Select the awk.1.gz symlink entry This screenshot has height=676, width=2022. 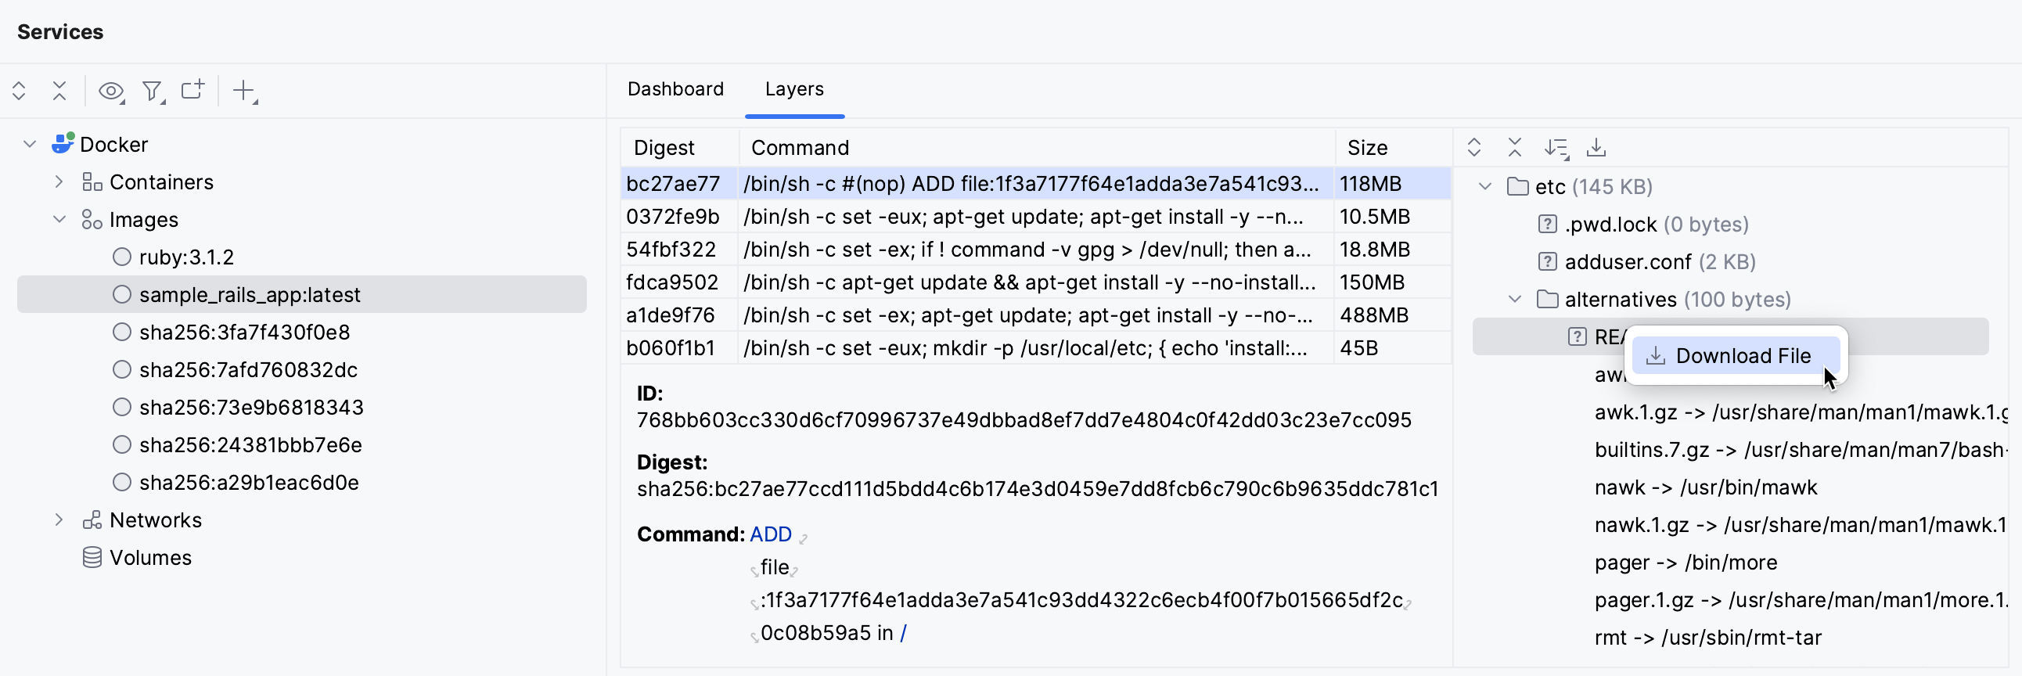coord(1801,412)
